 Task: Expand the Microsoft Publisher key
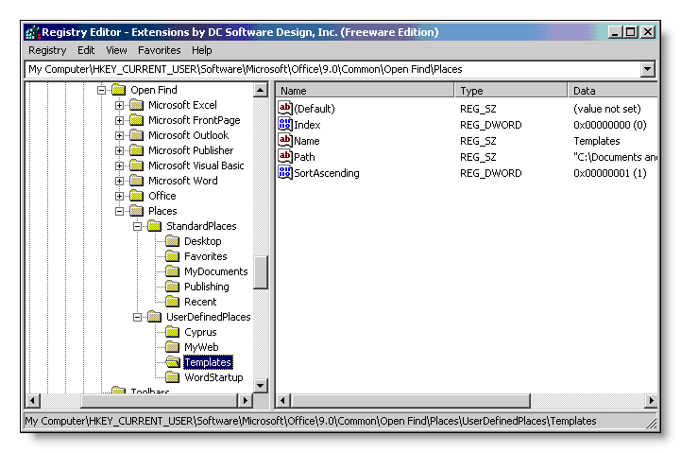119,151
